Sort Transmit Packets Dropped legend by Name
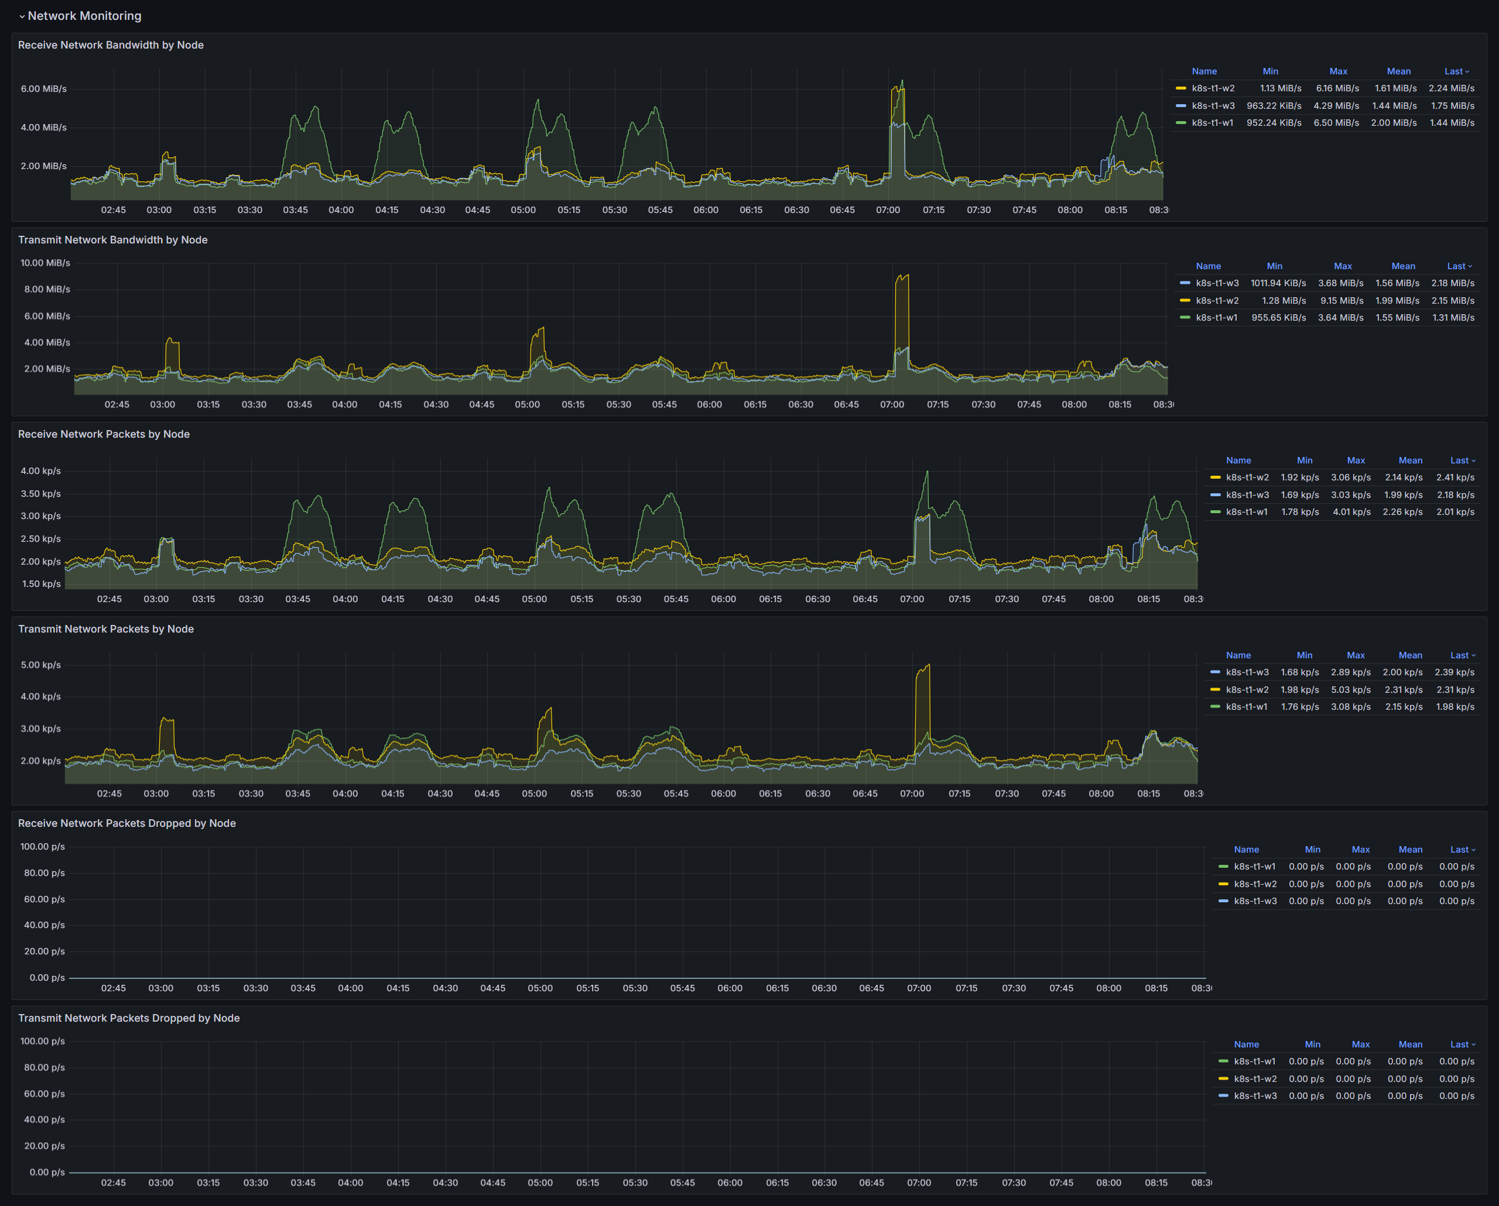1499x1206 pixels. point(1246,1044)
